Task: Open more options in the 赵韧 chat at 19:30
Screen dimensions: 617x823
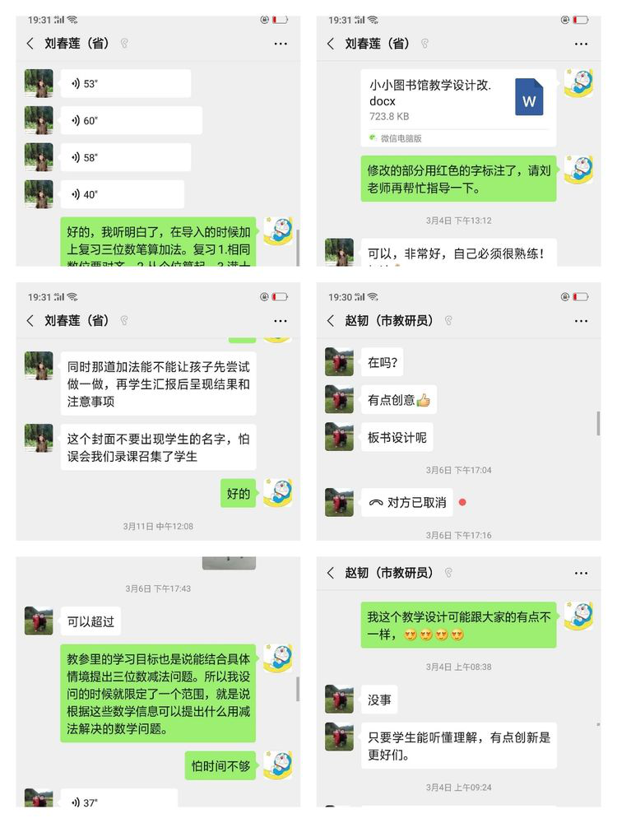Action: pyautogui.click(x=581, y=321)
